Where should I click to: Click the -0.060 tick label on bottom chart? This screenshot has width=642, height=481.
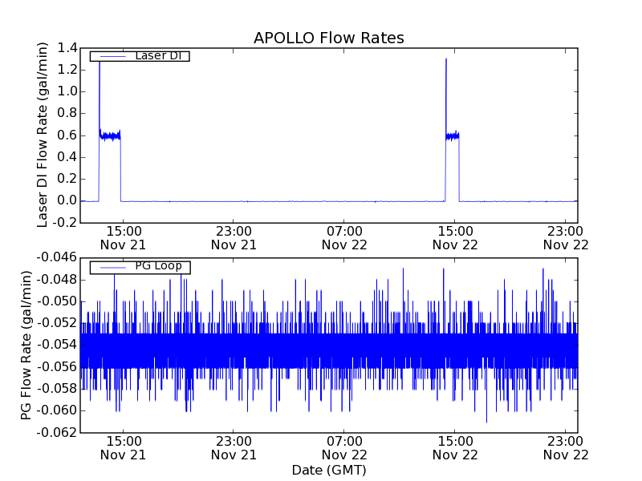(56, 410)
